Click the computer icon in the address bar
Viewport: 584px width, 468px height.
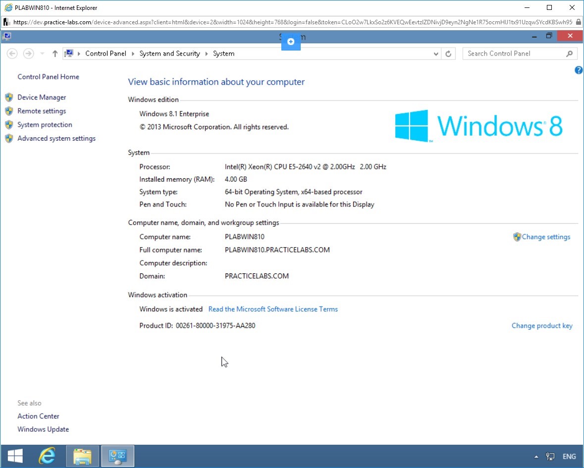click(x=69, y=53)
